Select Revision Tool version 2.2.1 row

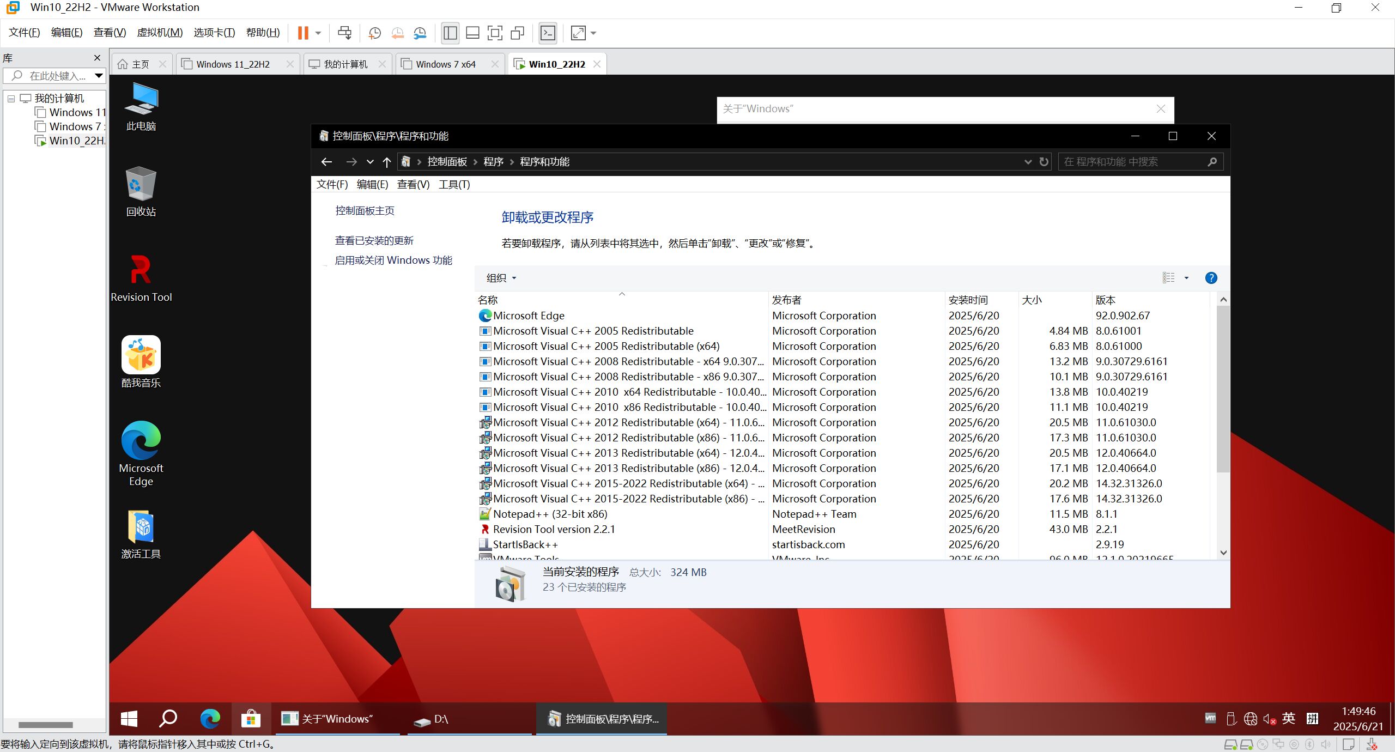[842, 529]
